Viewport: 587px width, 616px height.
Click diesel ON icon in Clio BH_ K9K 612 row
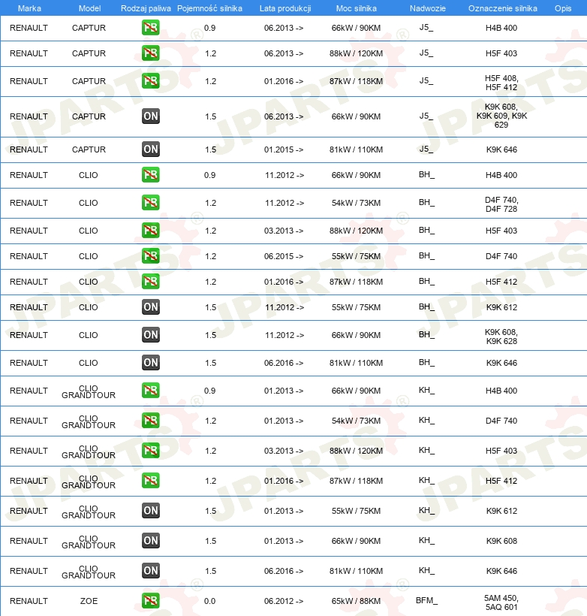(x=151, y=306)
